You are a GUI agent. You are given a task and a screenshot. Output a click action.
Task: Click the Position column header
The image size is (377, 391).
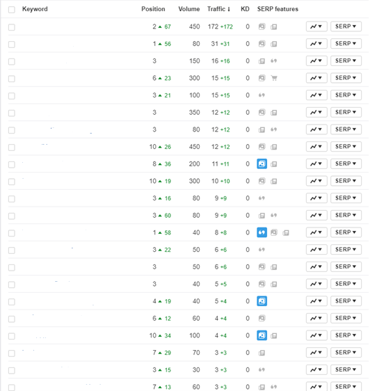pos(153,9)
